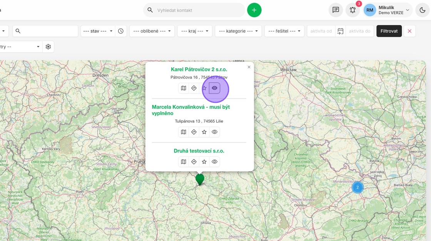The image size is (431, 241).
Task: Click the filter text search field
Action: [x=45, y=31]
